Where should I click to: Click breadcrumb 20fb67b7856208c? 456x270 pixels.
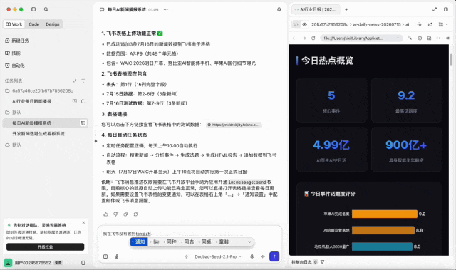(x=329, y=24)
